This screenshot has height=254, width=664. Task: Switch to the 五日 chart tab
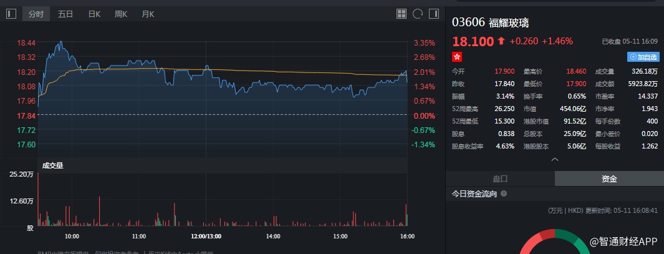(x=65, y=13)
